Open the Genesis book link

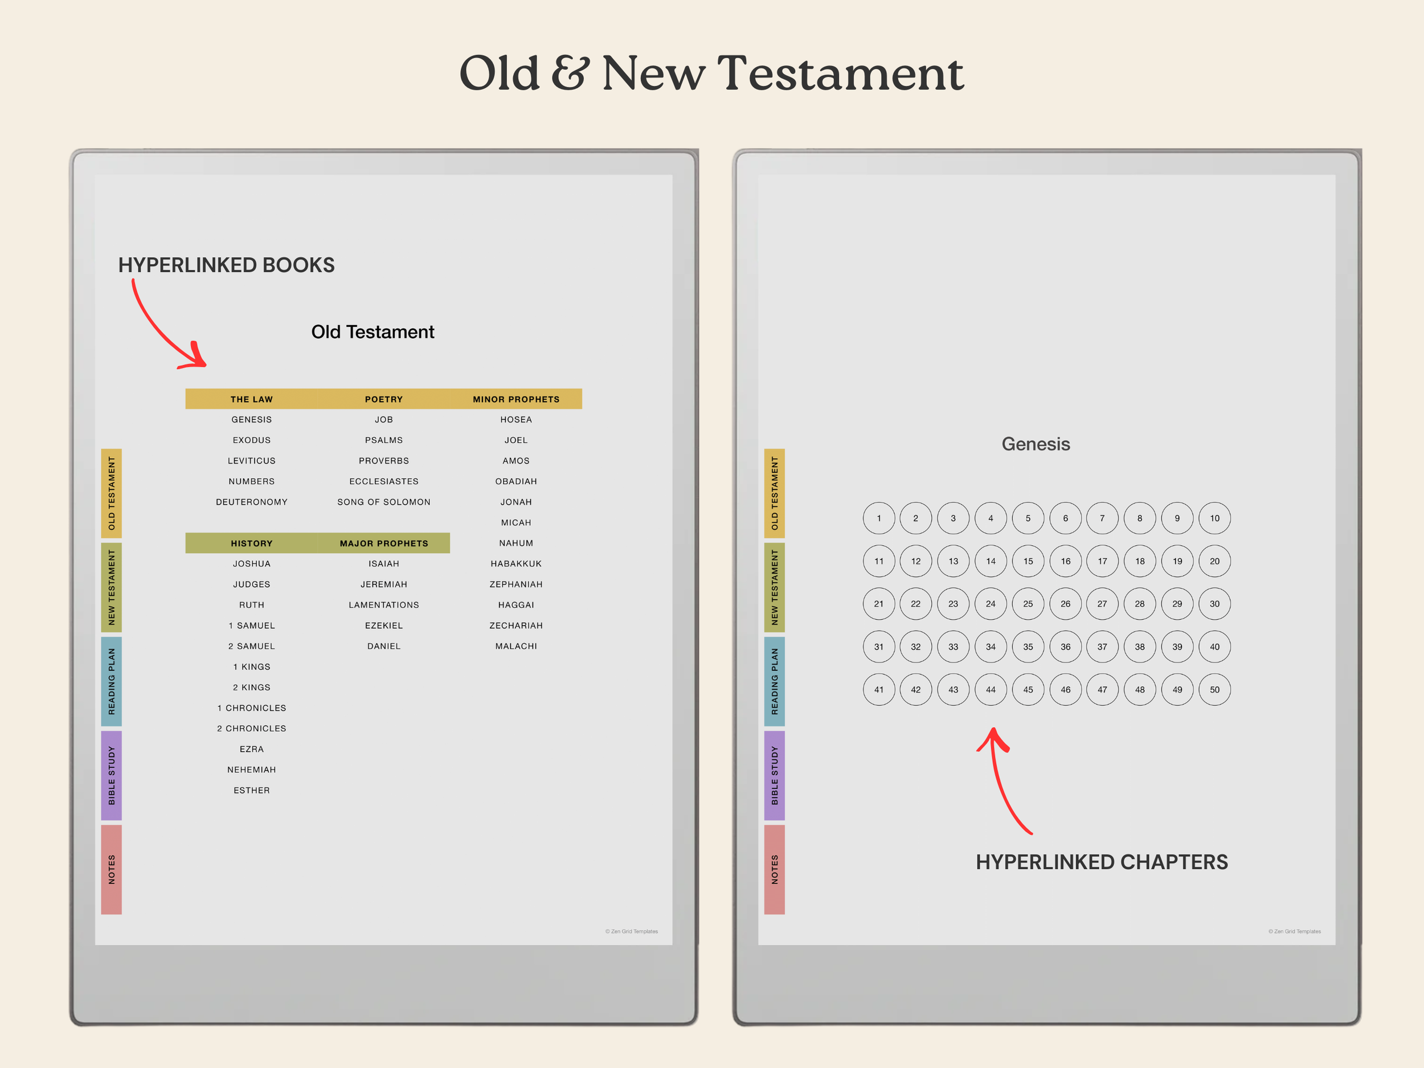[252, 420]
